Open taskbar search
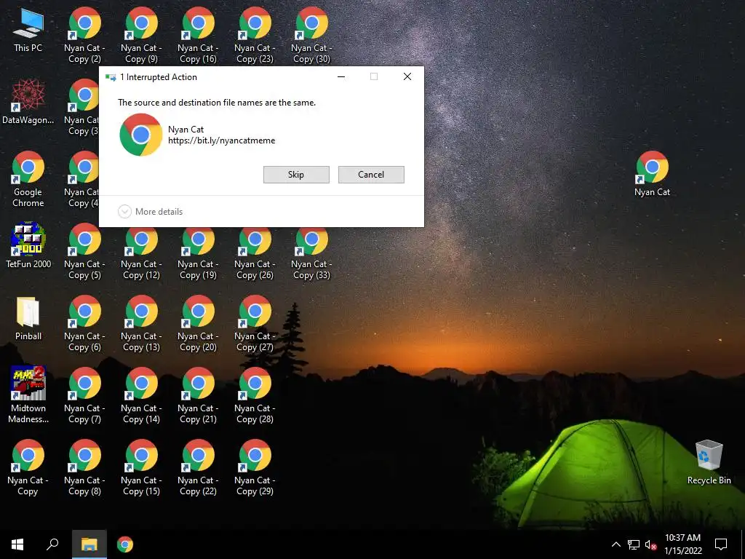This screenshot has height=559, width=745. (x=52, y=544)
